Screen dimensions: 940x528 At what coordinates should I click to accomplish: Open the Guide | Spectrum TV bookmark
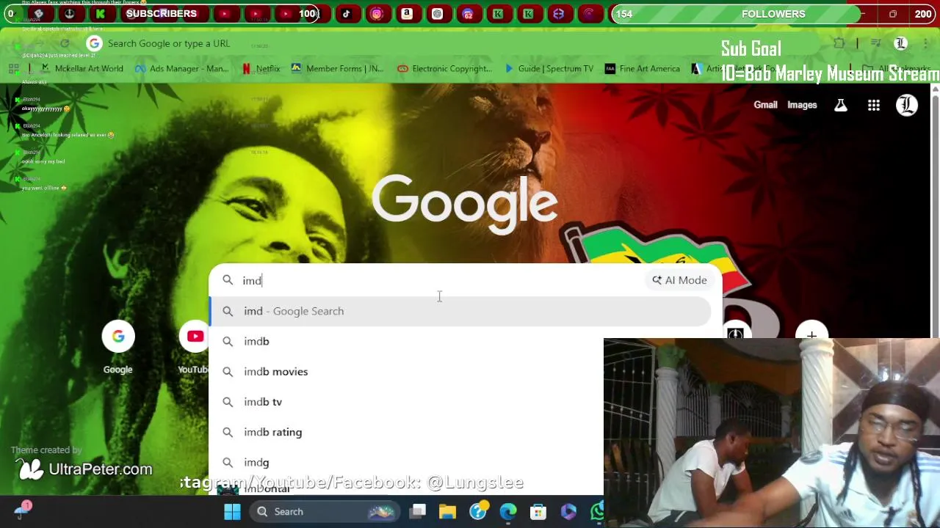(549, 68)
